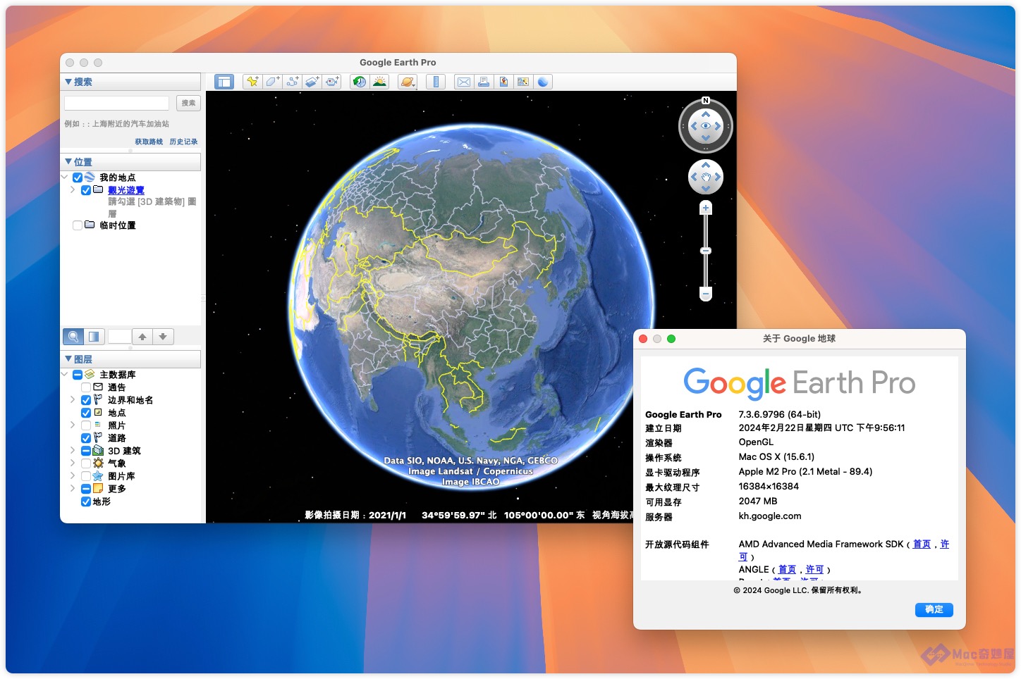Click the eye icon in look joystick
The image size is (1021, 679).
(706, 126)
